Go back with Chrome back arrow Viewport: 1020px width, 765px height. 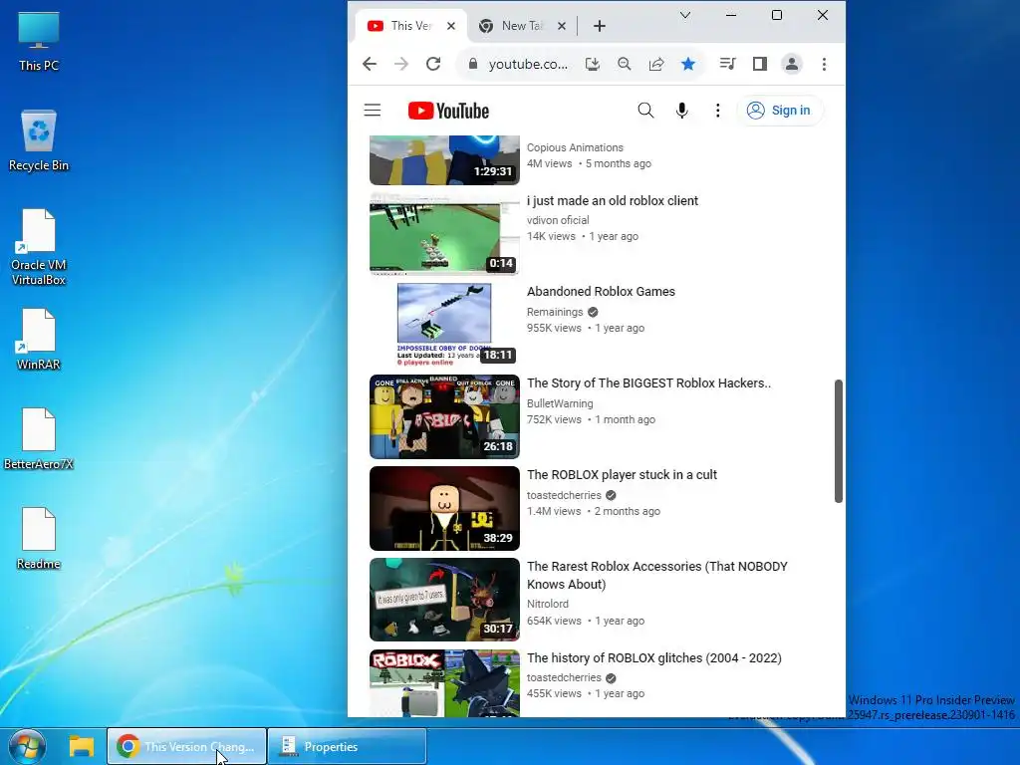click(x=370, y=64)
